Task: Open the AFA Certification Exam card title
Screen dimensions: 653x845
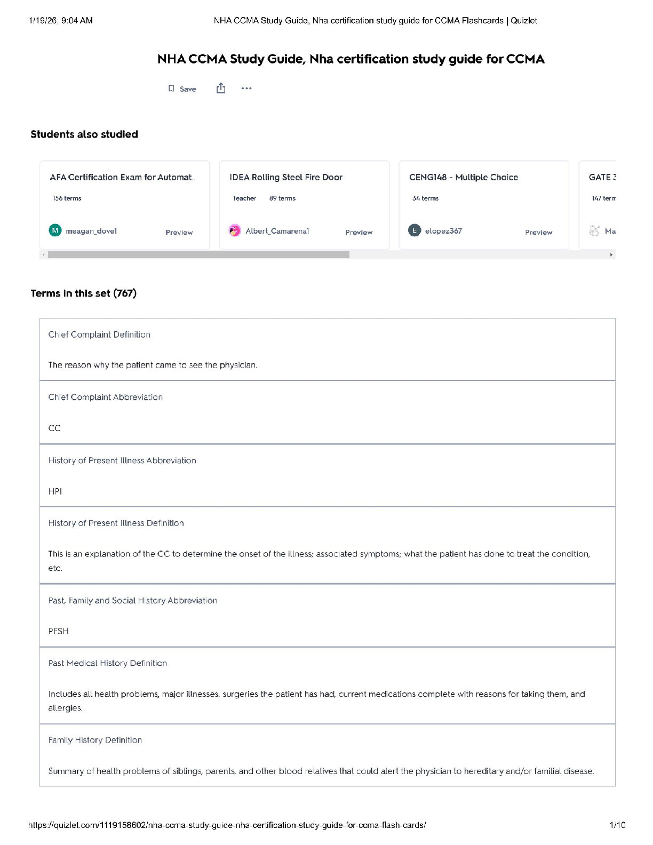Action: 123,177
